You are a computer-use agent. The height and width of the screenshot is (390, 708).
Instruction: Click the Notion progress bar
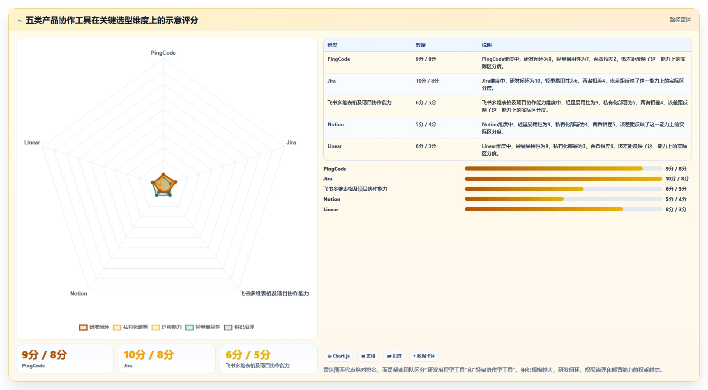[x=563, y=199]
